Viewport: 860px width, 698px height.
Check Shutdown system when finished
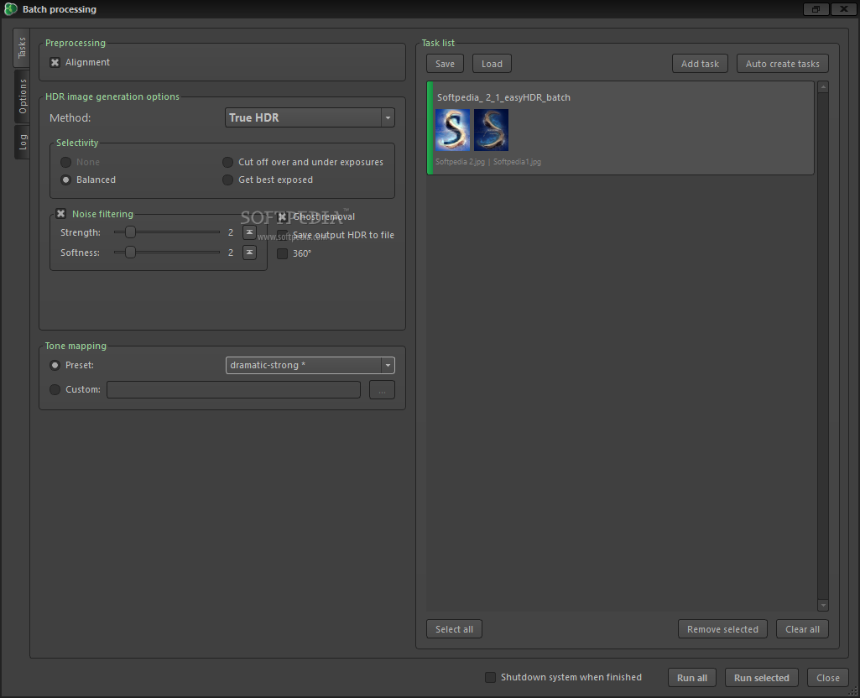(x=490, y=677)
